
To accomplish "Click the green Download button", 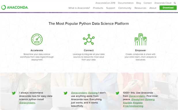I will click(168, 8).
